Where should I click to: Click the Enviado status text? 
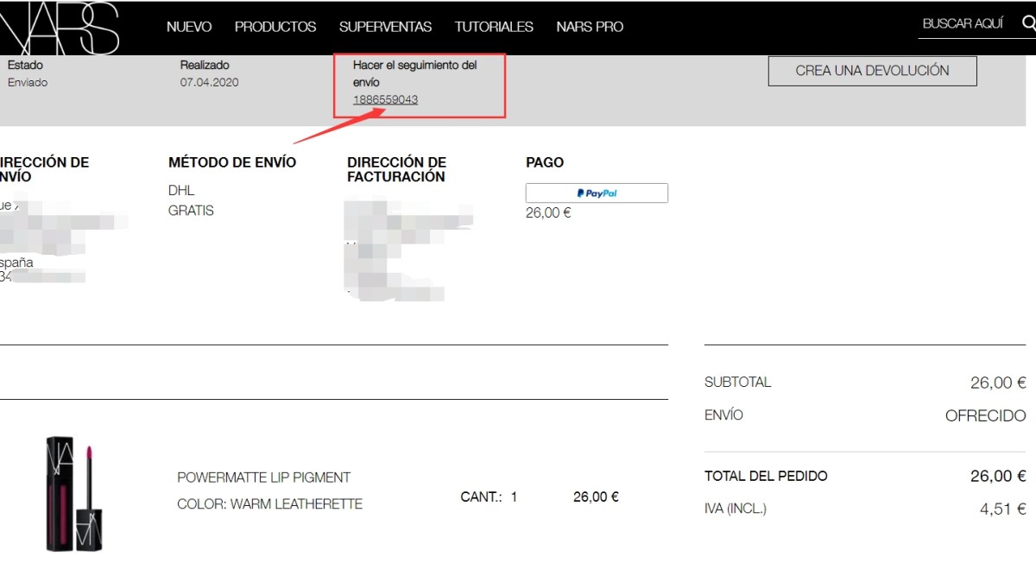(28, 83)
